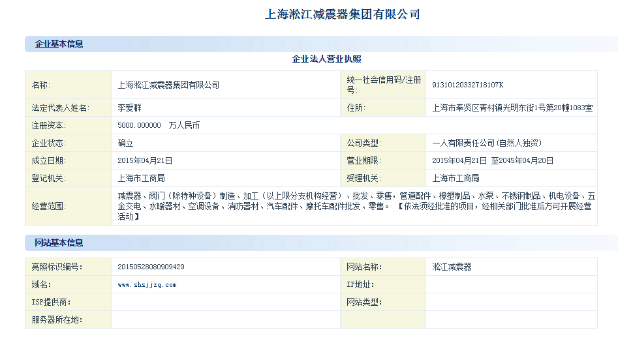This screenshot has width=618, height=341.
Task: Select company type 一人有限责任公司(自然人独资)
Action: pos(487,143)
